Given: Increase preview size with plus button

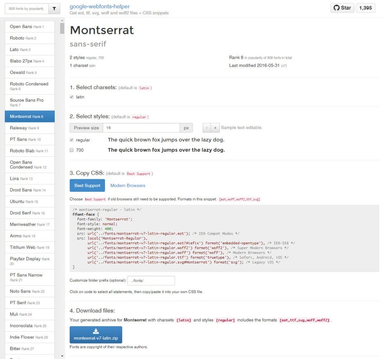Looking at the screenshot, I should pyautogui.click(x=215, y=128).
